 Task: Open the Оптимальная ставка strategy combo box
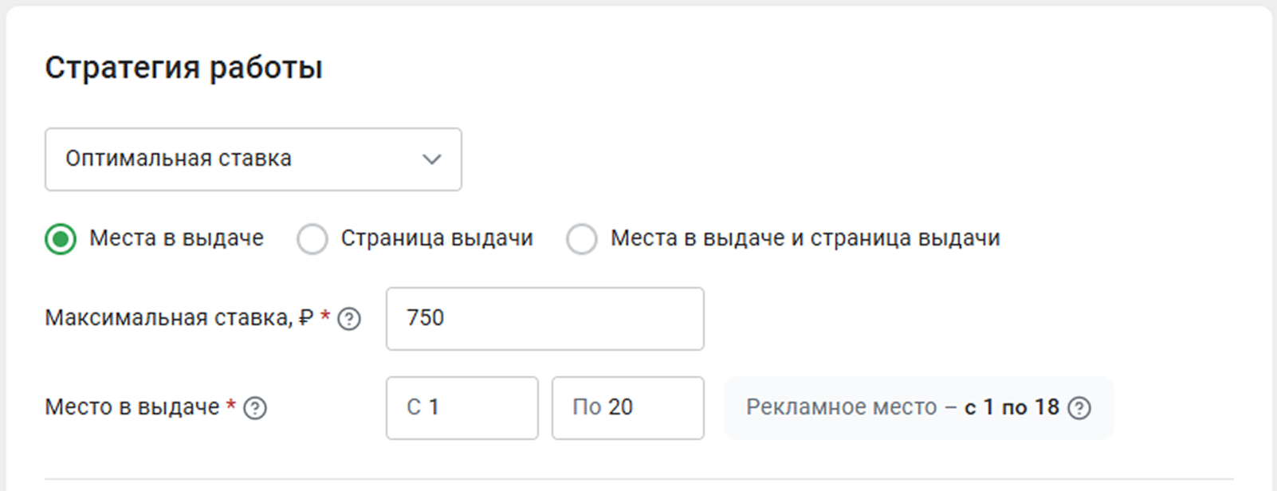[253, 159]
